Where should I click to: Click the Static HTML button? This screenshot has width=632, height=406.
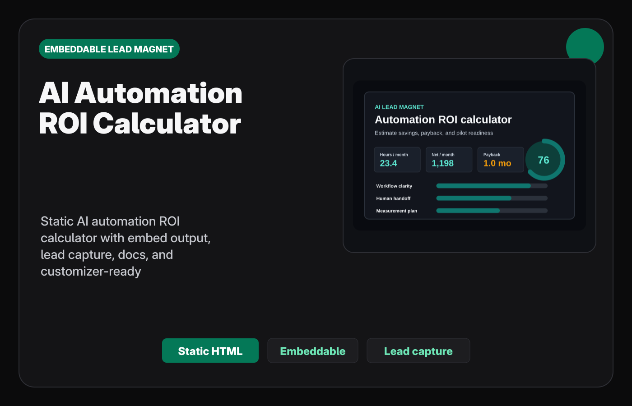[210, 351]
